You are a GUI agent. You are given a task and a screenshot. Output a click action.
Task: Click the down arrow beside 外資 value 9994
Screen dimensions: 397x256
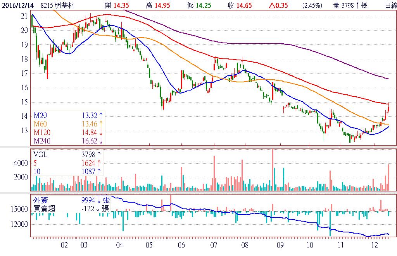(99, 200)
